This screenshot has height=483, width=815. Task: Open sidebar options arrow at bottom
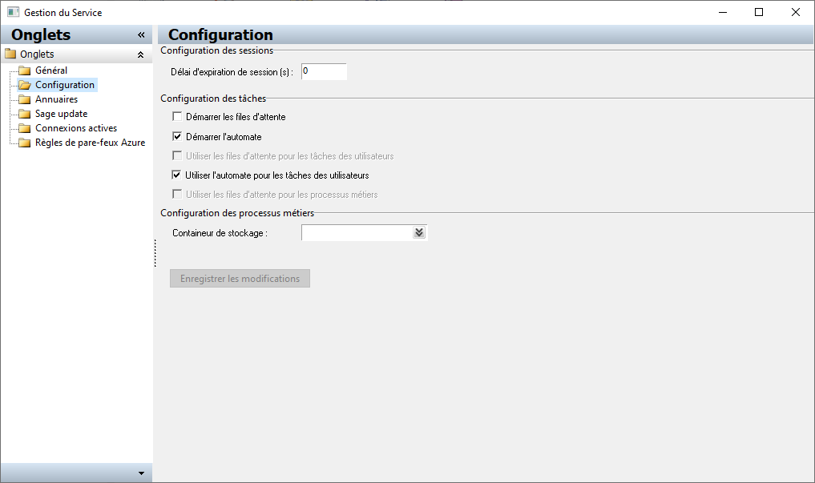pos(141,473)
